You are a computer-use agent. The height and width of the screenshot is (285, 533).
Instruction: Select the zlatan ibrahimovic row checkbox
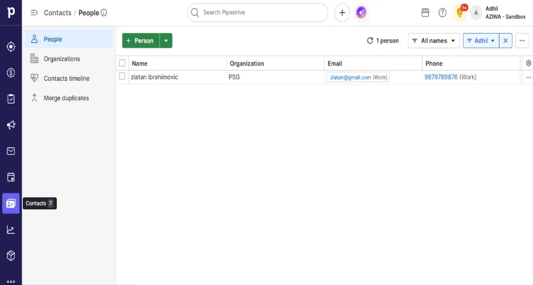[122, 76]
